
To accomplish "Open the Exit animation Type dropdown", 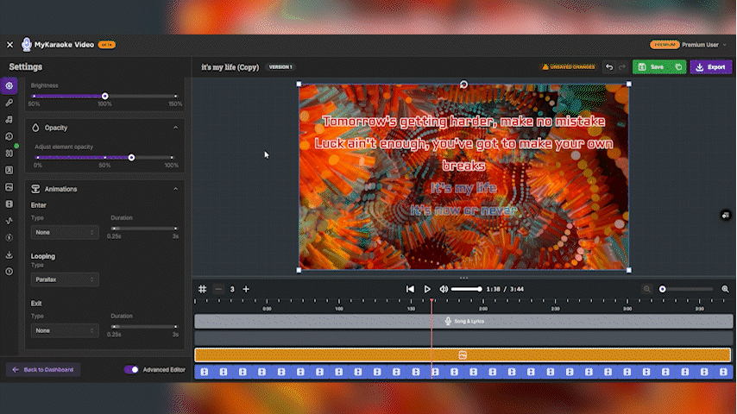I will click(x=65, y=330).
